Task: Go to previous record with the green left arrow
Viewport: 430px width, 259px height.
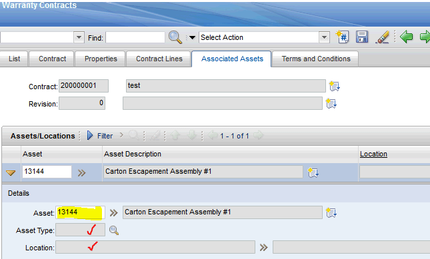Action: 406,37
